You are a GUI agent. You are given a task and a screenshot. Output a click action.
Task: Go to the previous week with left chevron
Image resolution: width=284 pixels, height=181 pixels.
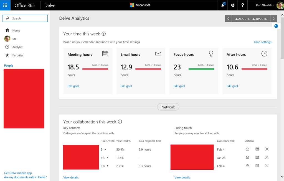click(x=228, y=18)
